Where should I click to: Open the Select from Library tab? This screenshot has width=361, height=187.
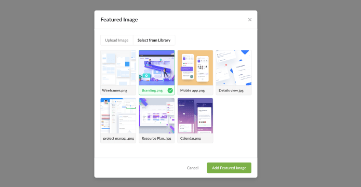pos(154,41)
